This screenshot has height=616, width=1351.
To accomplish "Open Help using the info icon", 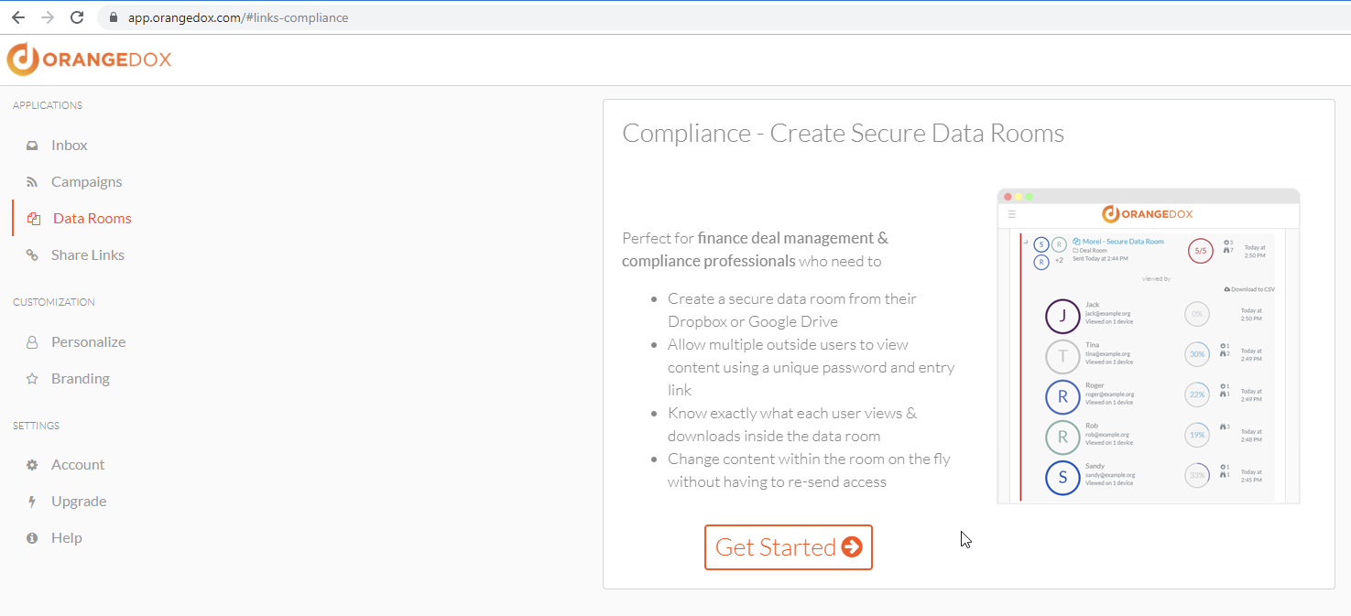I will tap(33, 537).
